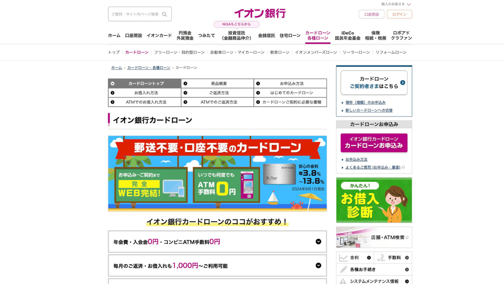The image size is (504, 284).
Task: Open iDeCo 国民年金基金 menu item
Action: [348, 35]
